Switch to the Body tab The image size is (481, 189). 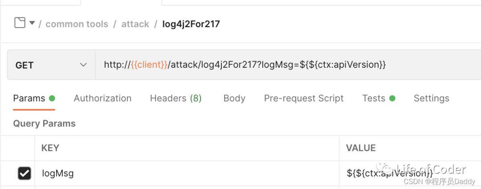click(x=234, y=98)
